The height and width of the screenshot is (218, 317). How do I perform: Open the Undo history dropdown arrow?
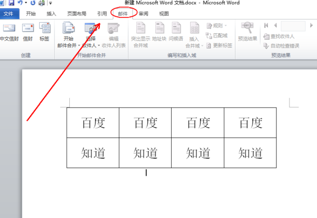(x=26, y=3)
